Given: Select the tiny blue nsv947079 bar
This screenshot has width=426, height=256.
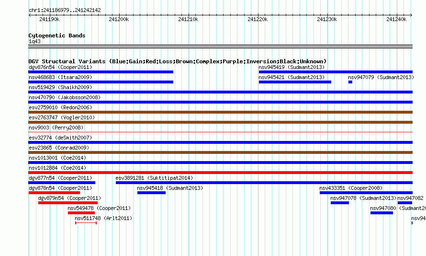Looking at the screenshot, I should coord(350,82).
